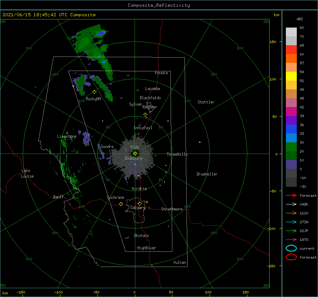Select the Lacombe label
The width and height of the screenshot is (318, 297).
[153, 89]
